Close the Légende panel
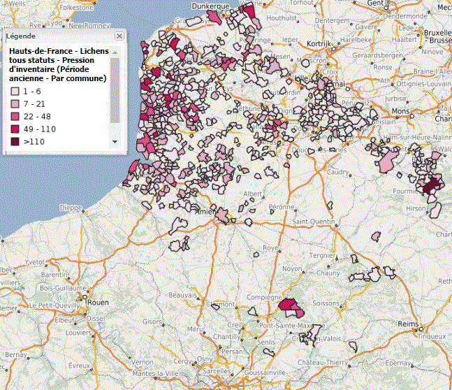 coord(119,36)
